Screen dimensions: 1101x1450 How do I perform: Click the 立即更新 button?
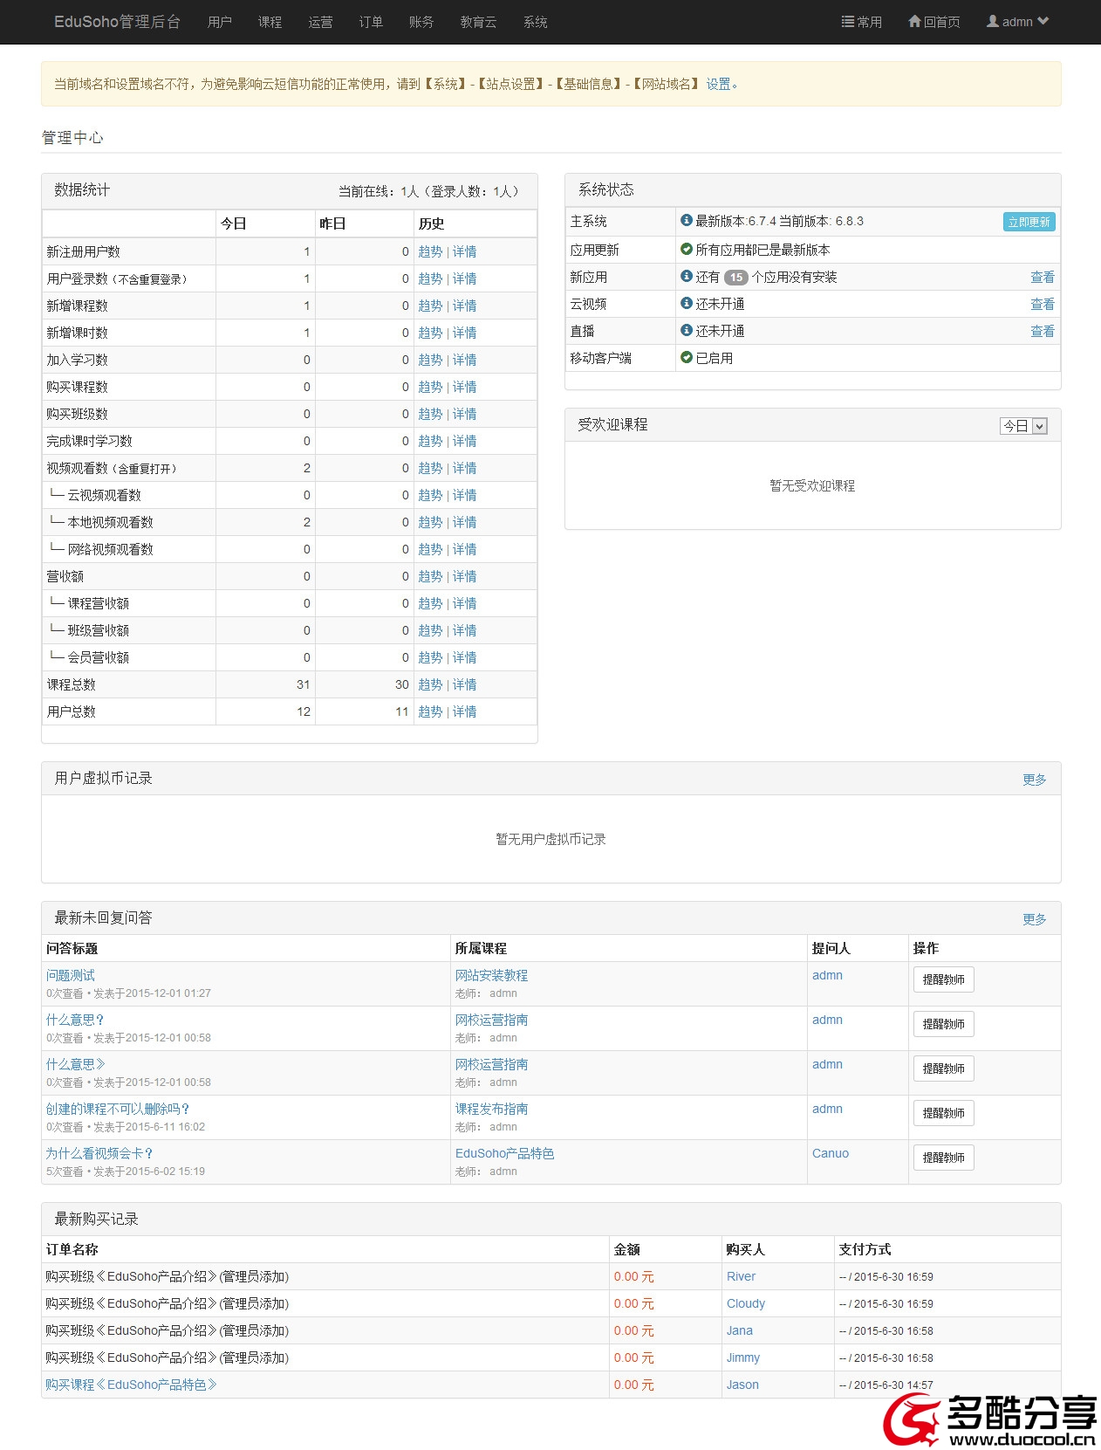[x=1029, y=222]
